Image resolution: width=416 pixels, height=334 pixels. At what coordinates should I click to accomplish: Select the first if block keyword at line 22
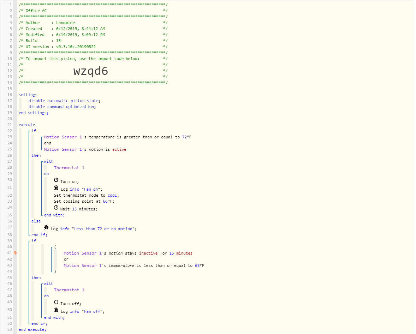(x=34, y=131)
